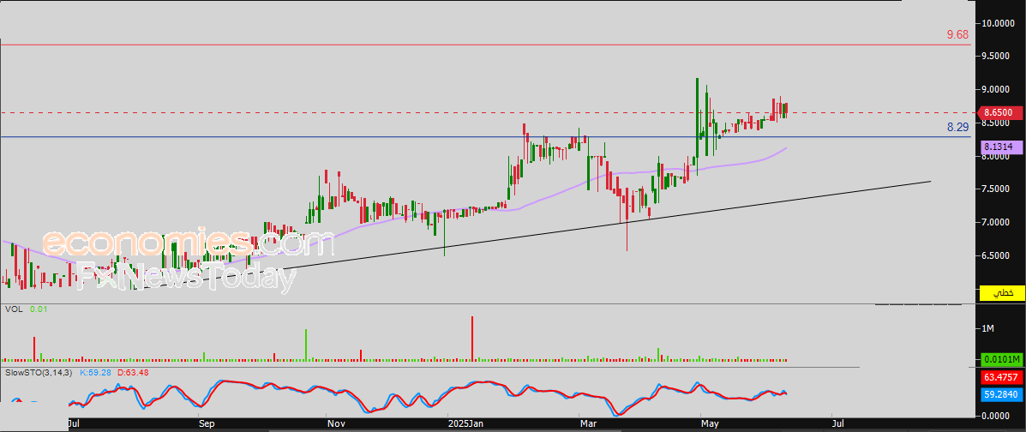Viewport: 1026px width, 432px height.
Task: Click the red 8.6500 current price tag
Action: [x=1001, y=112]
